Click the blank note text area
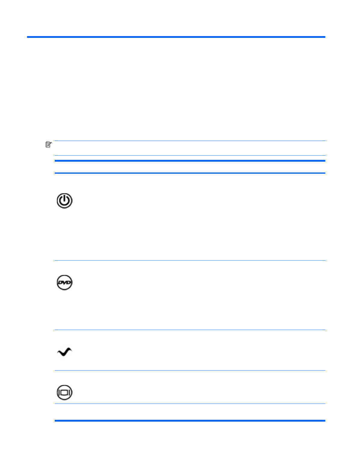358x476 pixels. point(190,148)
